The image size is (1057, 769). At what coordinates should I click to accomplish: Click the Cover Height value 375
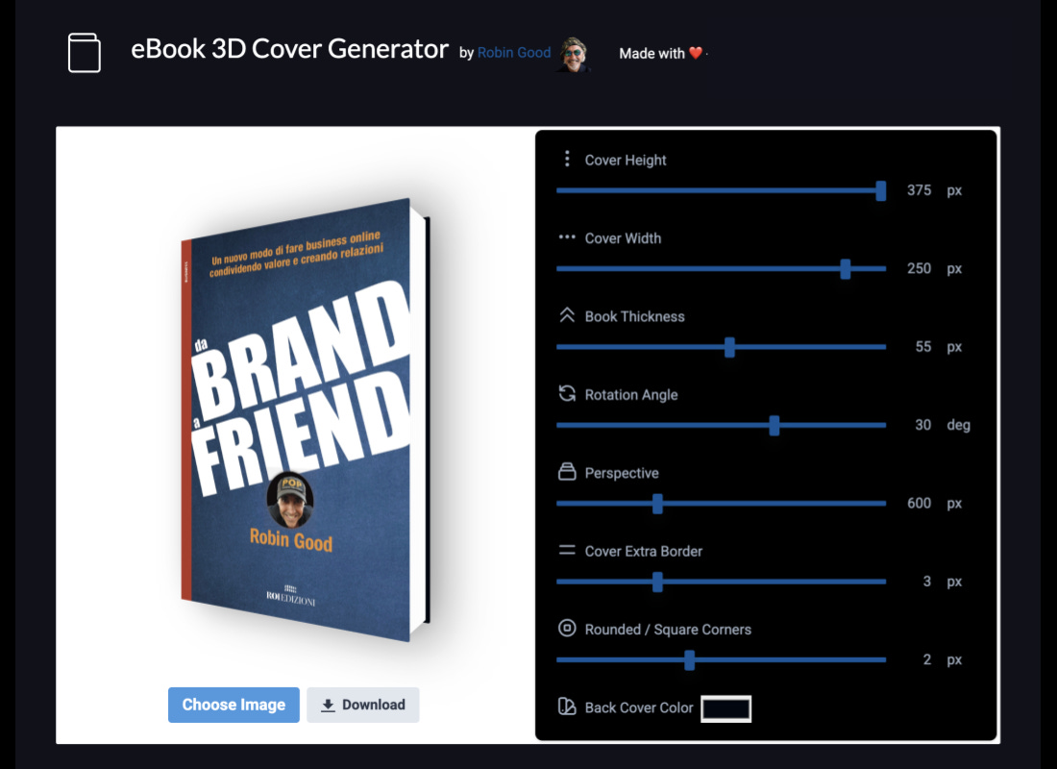coord(919,190)
